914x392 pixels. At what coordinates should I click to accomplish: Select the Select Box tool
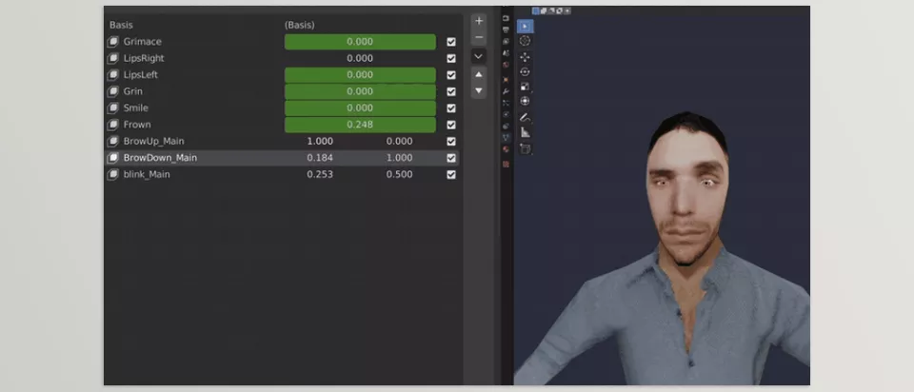tap(525, 26)
